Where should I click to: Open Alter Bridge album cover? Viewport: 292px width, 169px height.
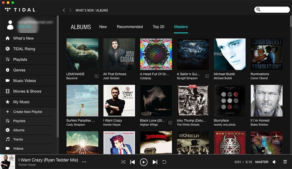pyautogui.click(x=156, y=143)
